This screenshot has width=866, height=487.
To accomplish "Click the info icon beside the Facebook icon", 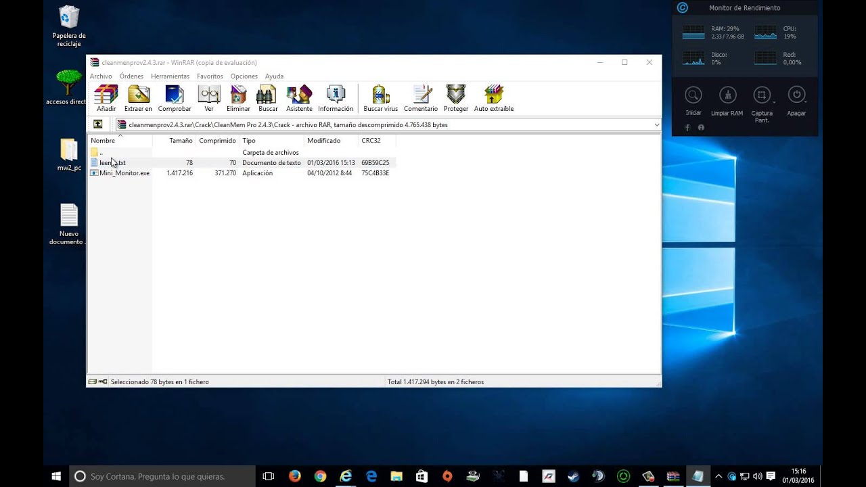I will (x=701, y=127).
